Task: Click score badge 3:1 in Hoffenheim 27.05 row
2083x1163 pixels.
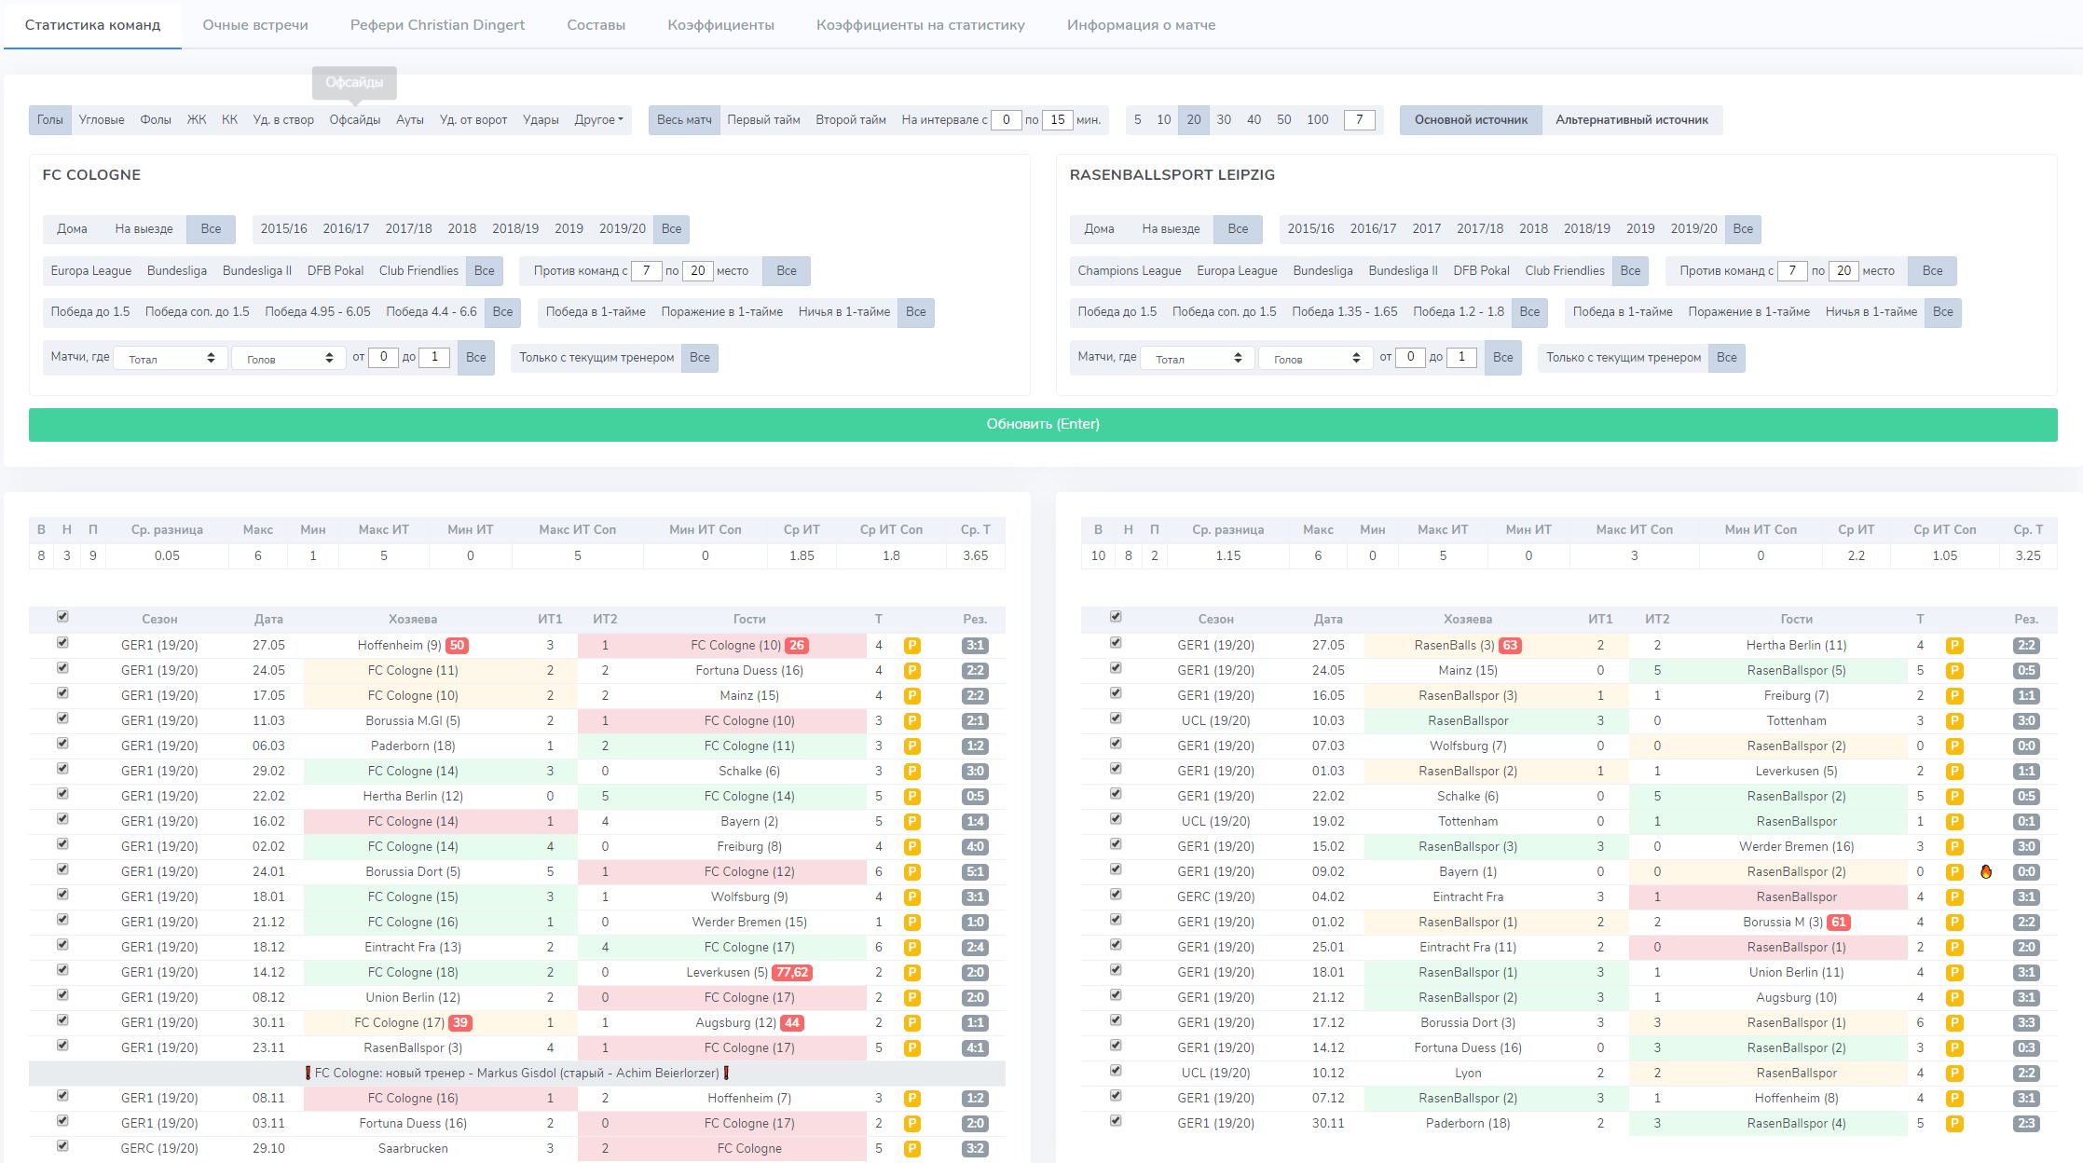Action: click(975, 645)
